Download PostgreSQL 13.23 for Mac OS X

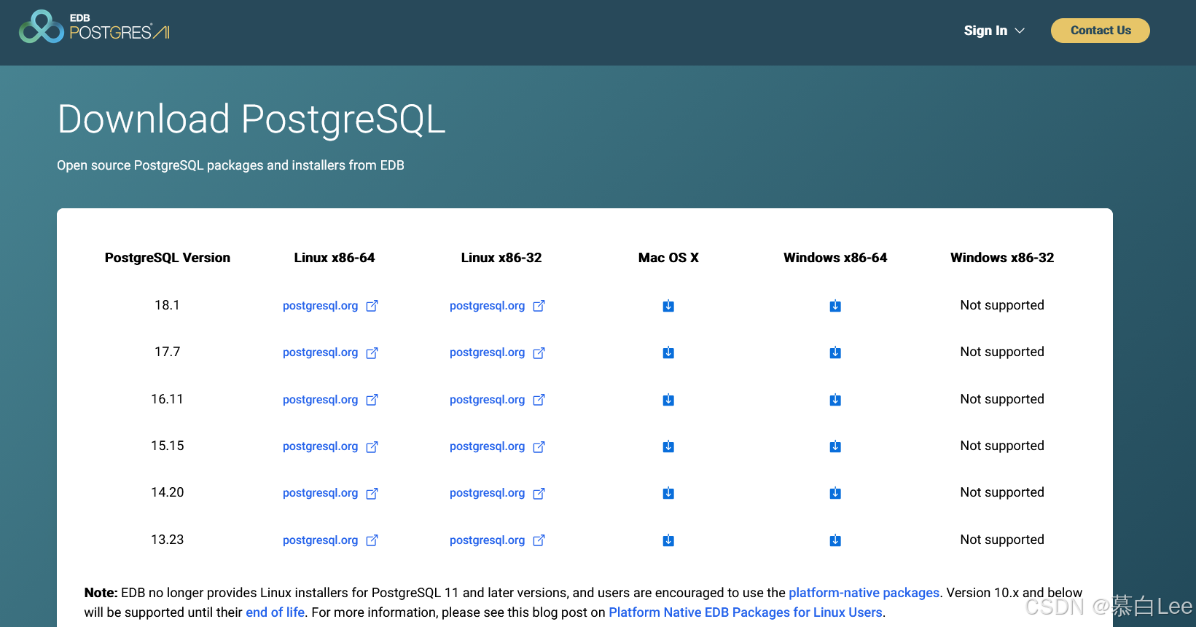pyautogui.click(x=668, y=540)
